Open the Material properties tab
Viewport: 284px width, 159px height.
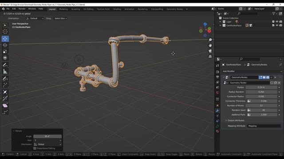(x=217, y=131)
